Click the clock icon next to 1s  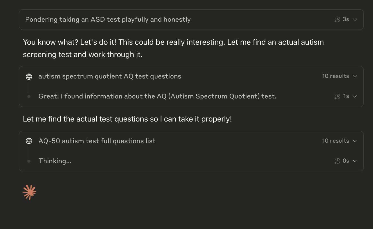[337, 96]
